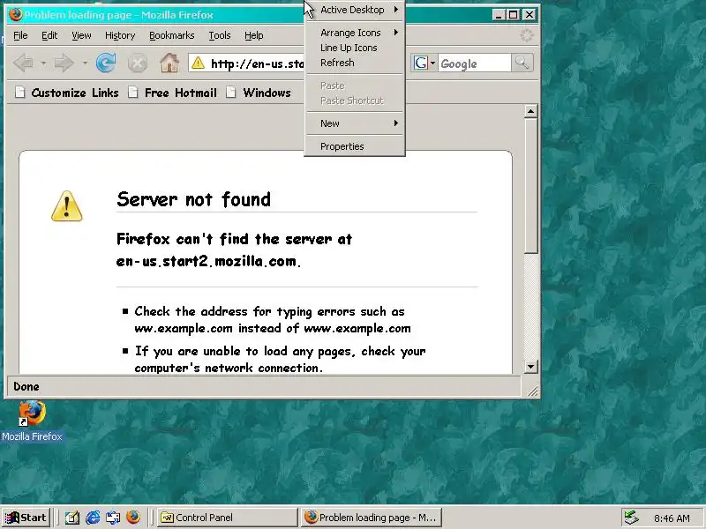Click the window resize grip corner
Viewport: 706px width, 529px height.
tap(532, 391)
